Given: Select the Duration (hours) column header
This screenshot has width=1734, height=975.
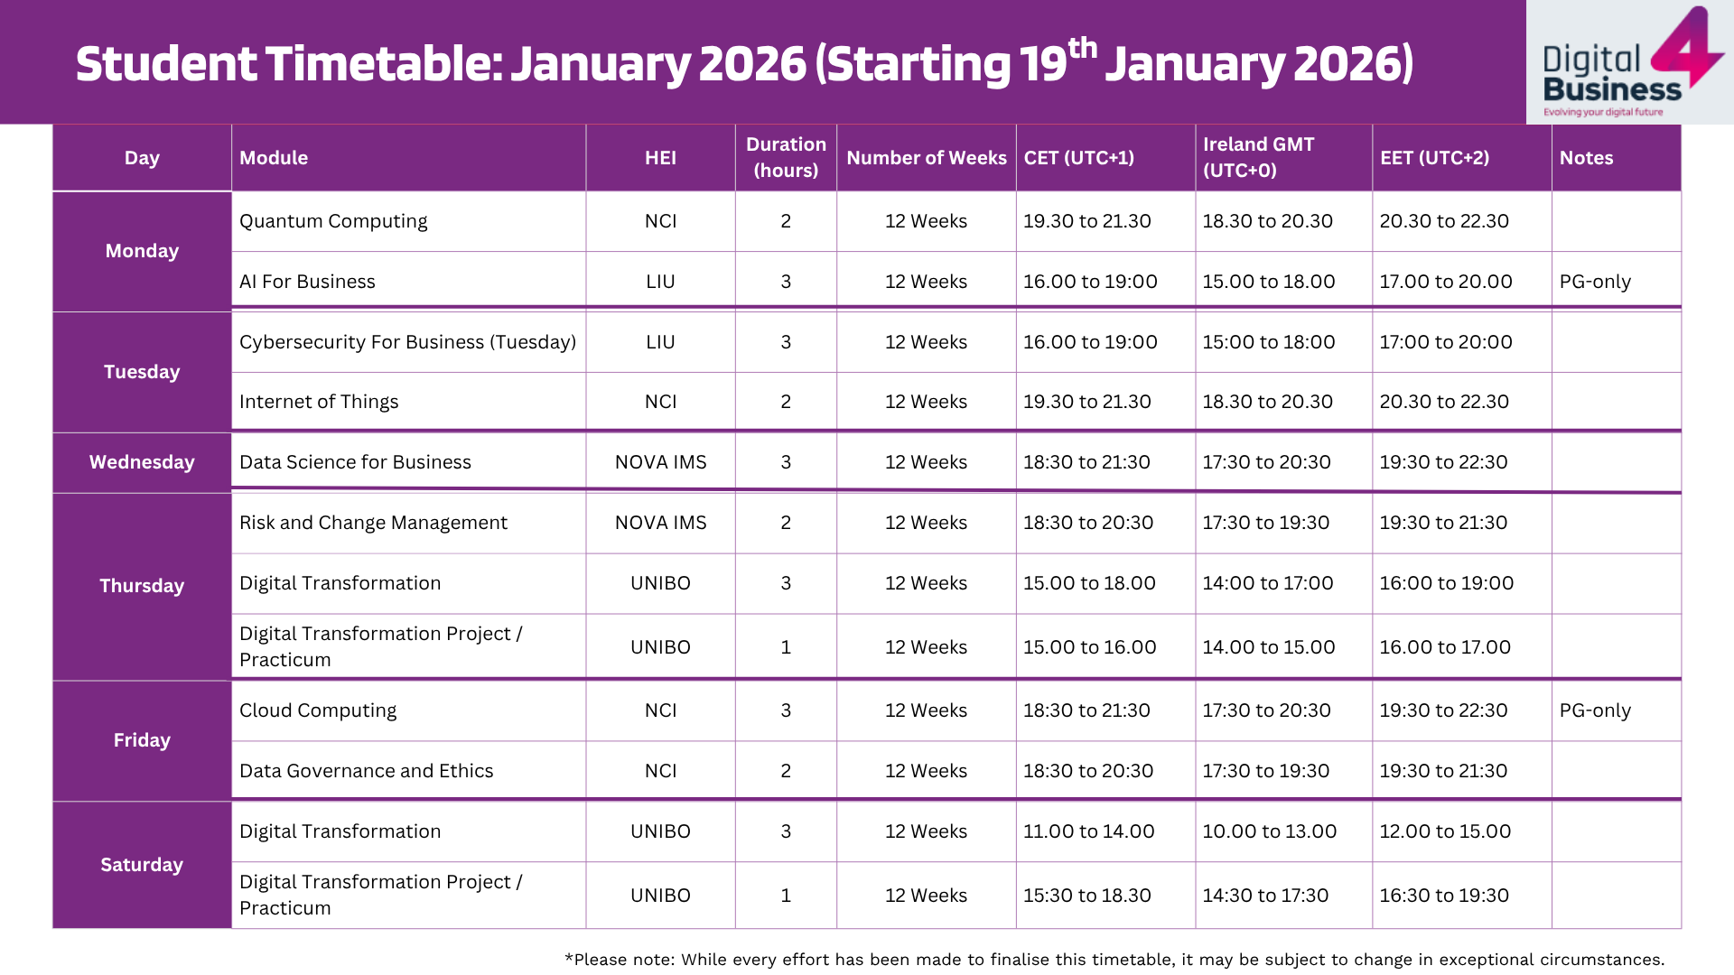Looking at the screenshot, I should (786, 158).
